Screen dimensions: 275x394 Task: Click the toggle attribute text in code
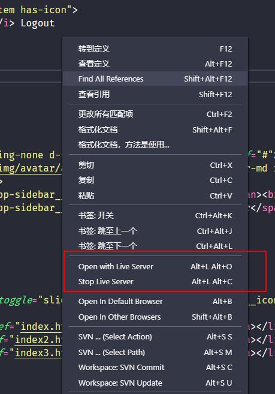pos(16,300)
